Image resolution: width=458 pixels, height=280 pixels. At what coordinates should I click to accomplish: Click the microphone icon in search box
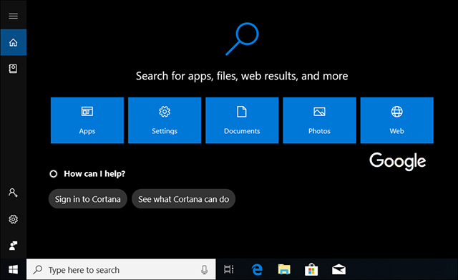205,270
